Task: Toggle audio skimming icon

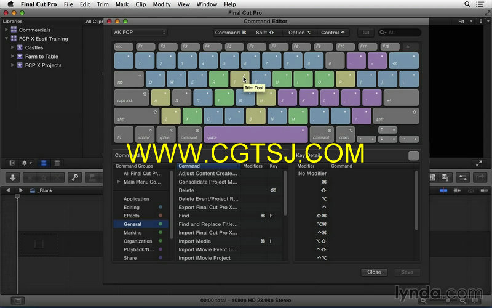Action: pyautogui.click(x=457, y=190)
